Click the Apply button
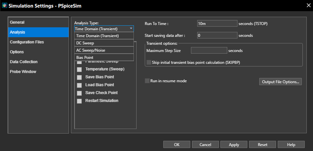 234,145
